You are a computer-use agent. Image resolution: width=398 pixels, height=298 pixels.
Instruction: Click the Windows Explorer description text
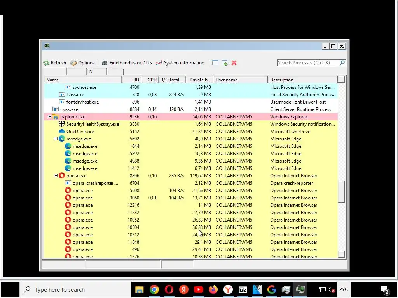click(x=289, y=116)
